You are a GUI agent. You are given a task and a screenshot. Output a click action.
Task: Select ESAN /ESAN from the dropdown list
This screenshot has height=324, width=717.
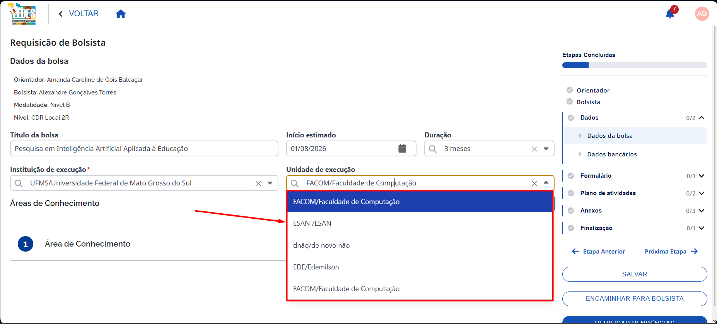(420, 223)
